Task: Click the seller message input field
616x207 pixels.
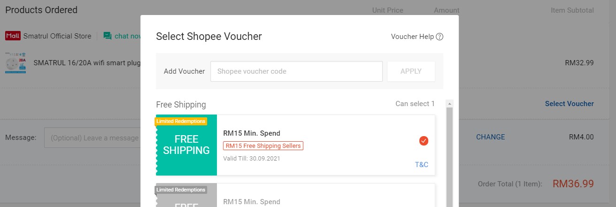Action: point(94,138)
